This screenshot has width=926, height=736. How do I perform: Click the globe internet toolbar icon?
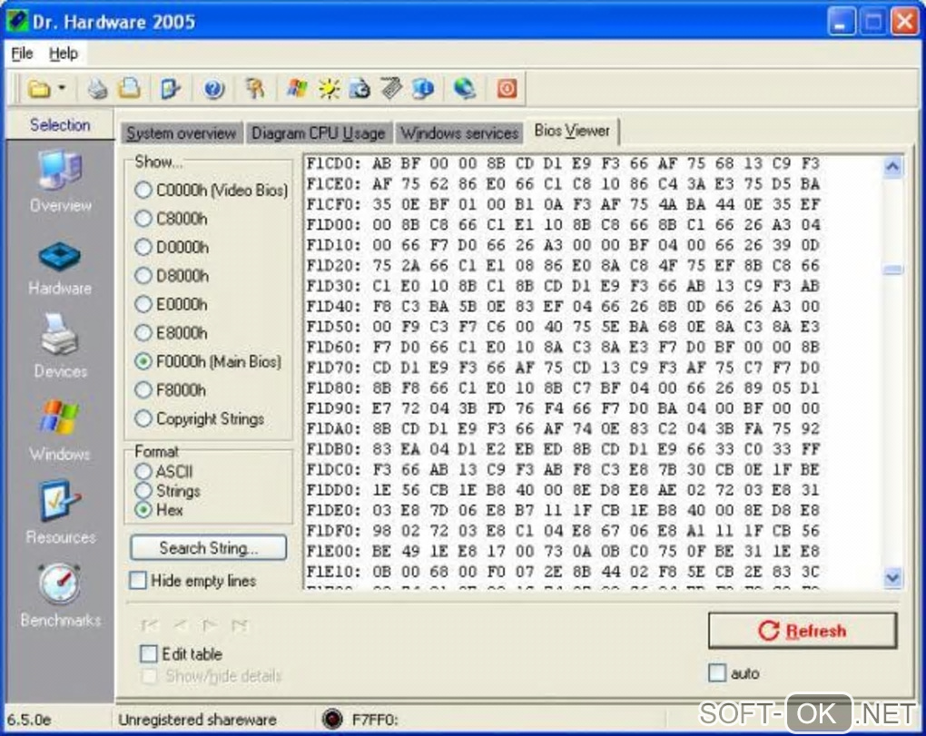click(x=465, y=89)
